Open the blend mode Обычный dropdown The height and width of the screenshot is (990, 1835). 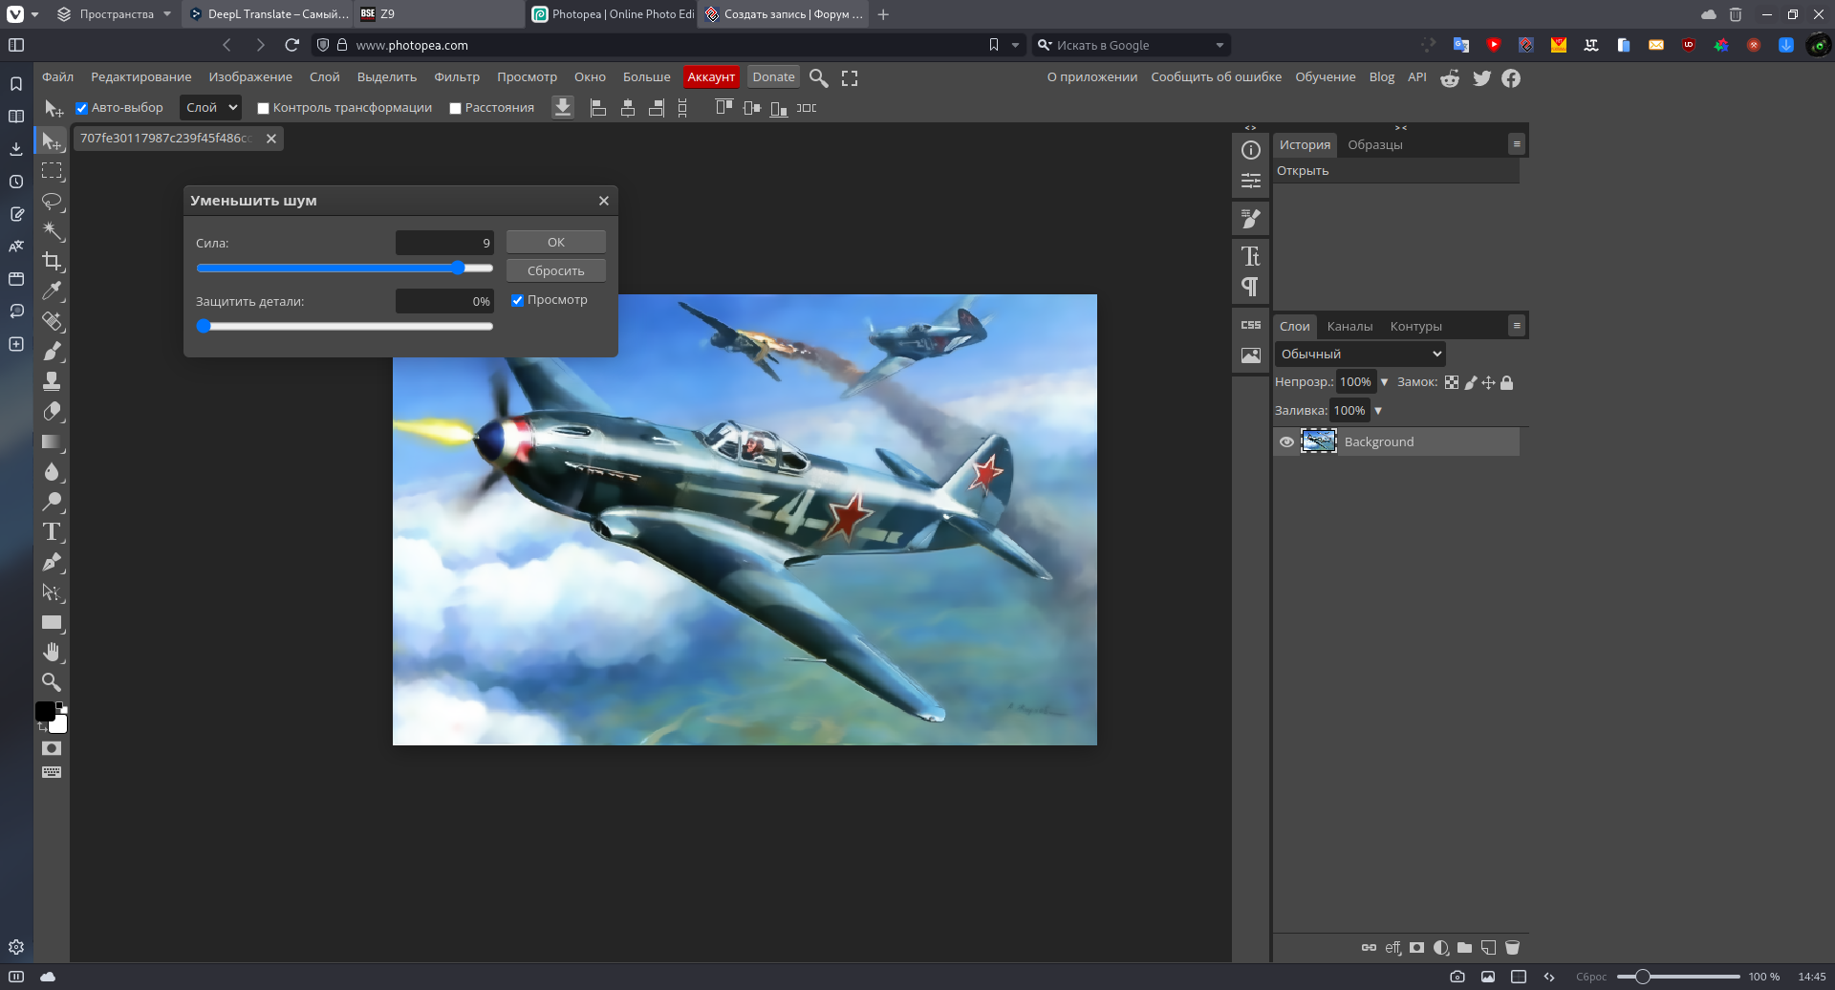point(1359,354)
